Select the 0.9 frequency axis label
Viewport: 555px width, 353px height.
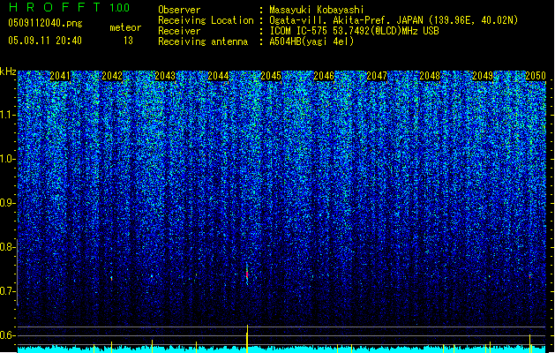(7, 203)
